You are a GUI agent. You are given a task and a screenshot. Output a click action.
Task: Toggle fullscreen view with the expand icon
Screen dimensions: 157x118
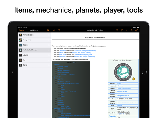coord(59,30)
